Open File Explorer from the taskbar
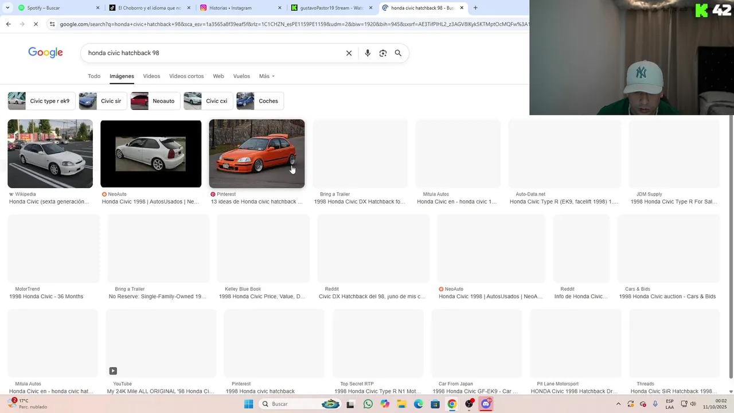The width and height of the screenshot is (734, 413). 401,404
